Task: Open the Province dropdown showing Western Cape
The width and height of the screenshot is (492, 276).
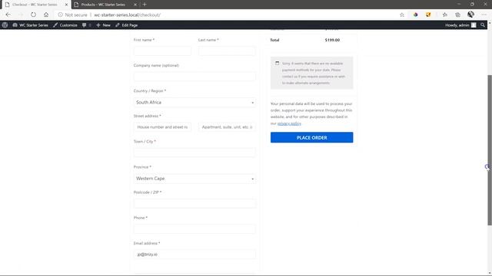Action: click(194, 179)
